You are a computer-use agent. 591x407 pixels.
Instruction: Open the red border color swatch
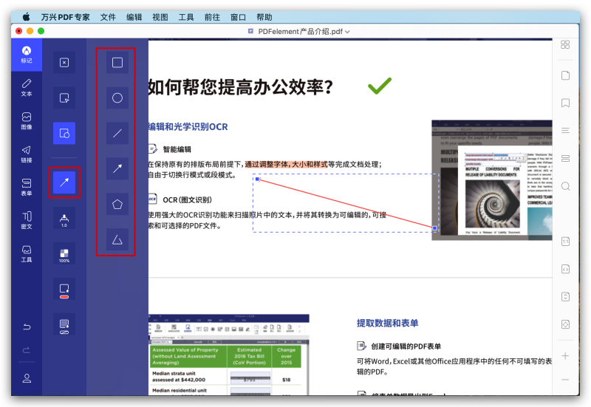coord(64,290)
